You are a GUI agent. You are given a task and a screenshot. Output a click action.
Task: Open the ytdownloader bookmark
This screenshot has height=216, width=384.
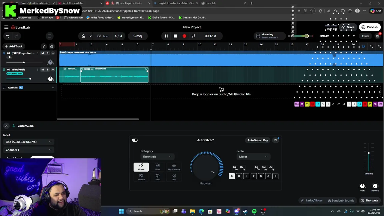point(73,17)
